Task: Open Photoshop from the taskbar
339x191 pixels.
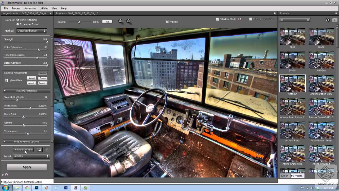Action: [x=37, y=188]
